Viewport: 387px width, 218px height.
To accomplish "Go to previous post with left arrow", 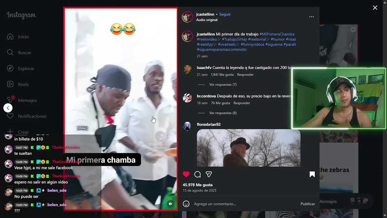I will coord(8,107).
